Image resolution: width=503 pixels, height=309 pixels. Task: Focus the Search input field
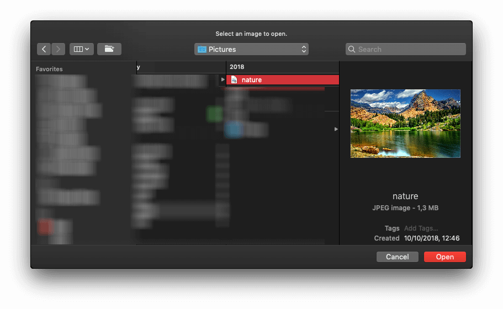pos(409,49)
